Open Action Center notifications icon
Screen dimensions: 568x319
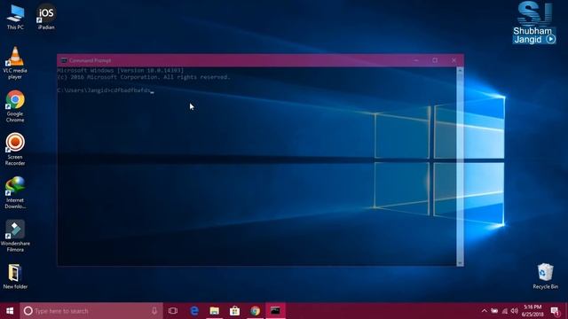pos(555,311)
